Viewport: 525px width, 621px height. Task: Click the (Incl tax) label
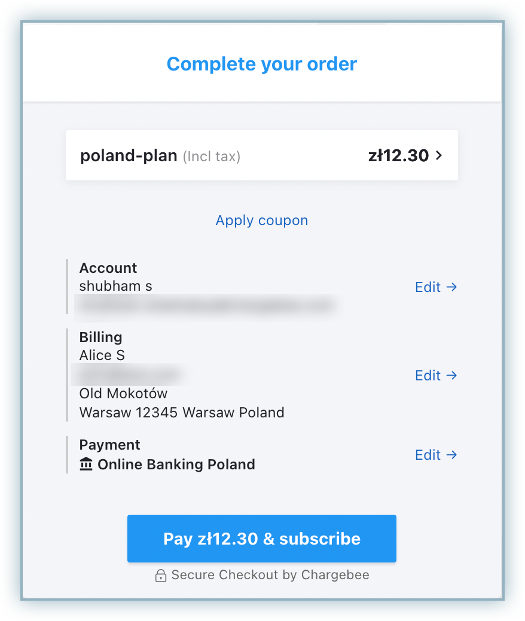point(212,157)
